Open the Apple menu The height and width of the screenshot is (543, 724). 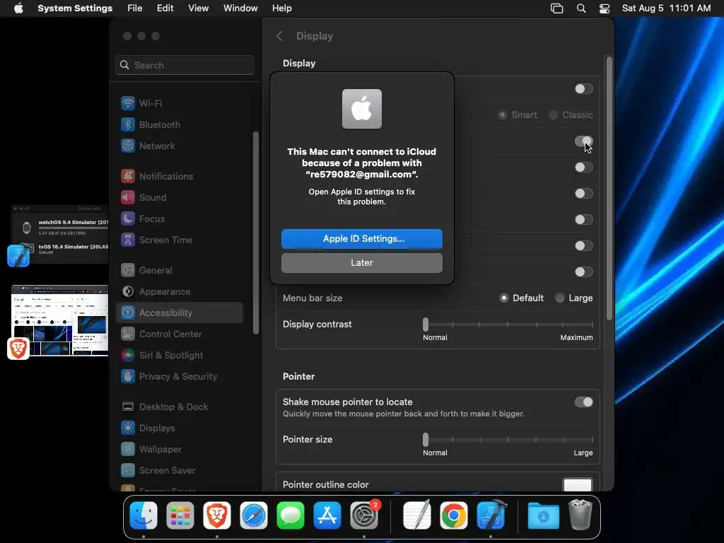[x=18, y=8]
